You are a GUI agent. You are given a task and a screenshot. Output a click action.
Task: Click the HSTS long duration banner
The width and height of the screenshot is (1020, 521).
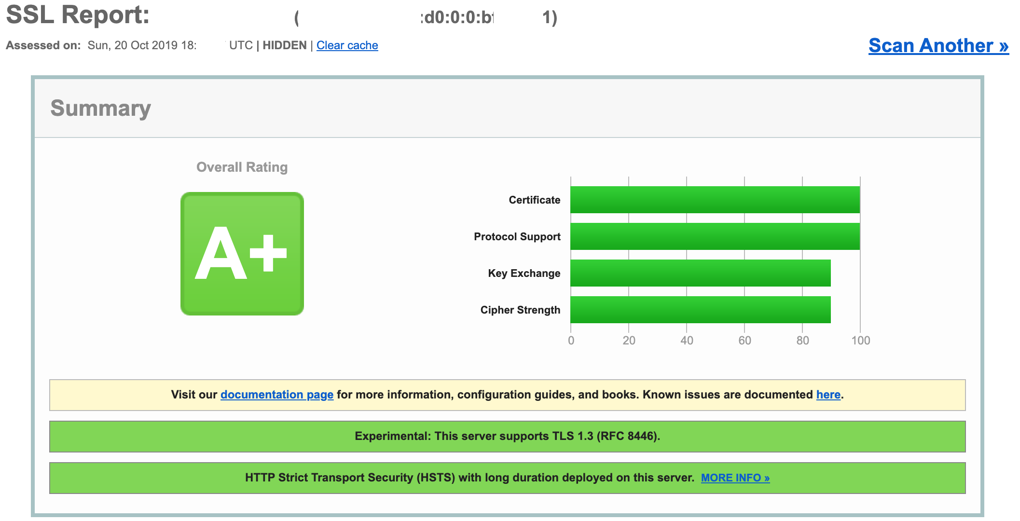tap(508, 478)
